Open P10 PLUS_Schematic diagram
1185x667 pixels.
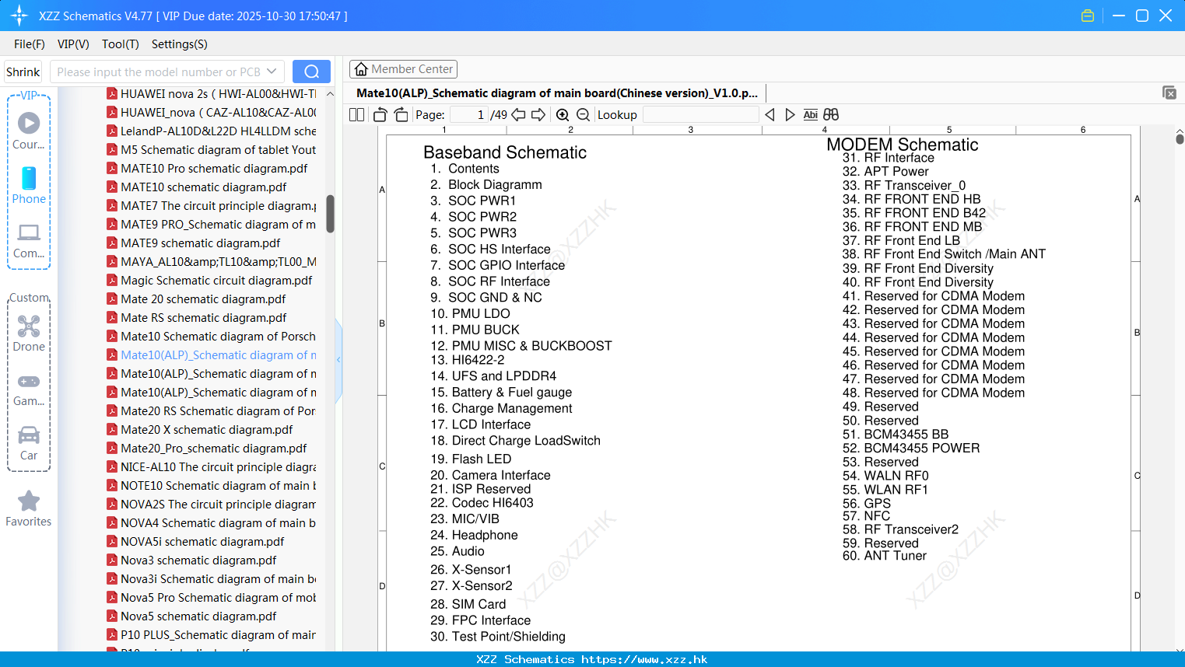(x=212, y=634)
